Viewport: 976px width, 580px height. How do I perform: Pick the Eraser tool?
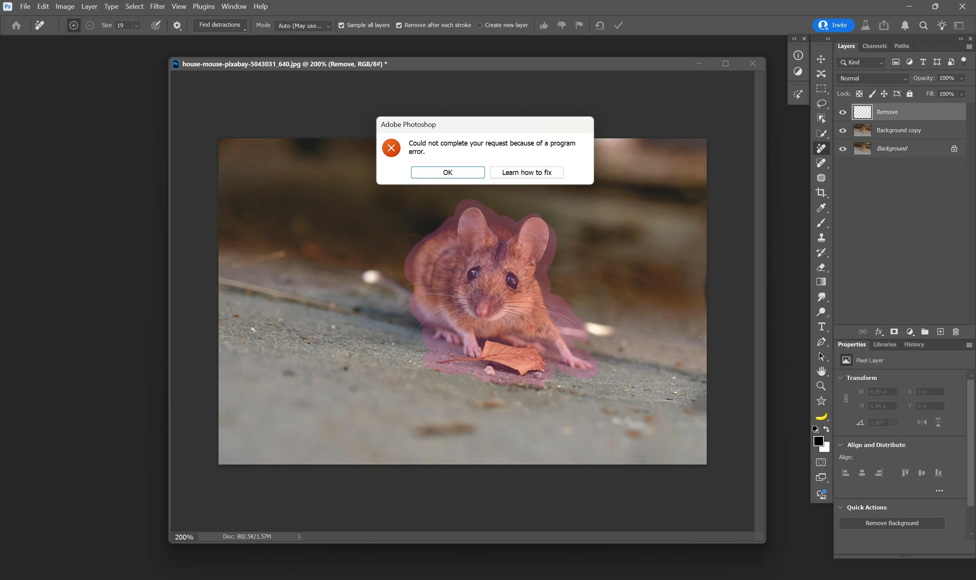coord(821,268)
